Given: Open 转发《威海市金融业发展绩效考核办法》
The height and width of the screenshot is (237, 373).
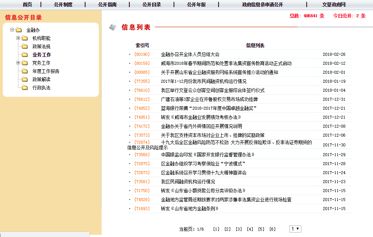Looking at the screenshot, I should pos(201,117).
